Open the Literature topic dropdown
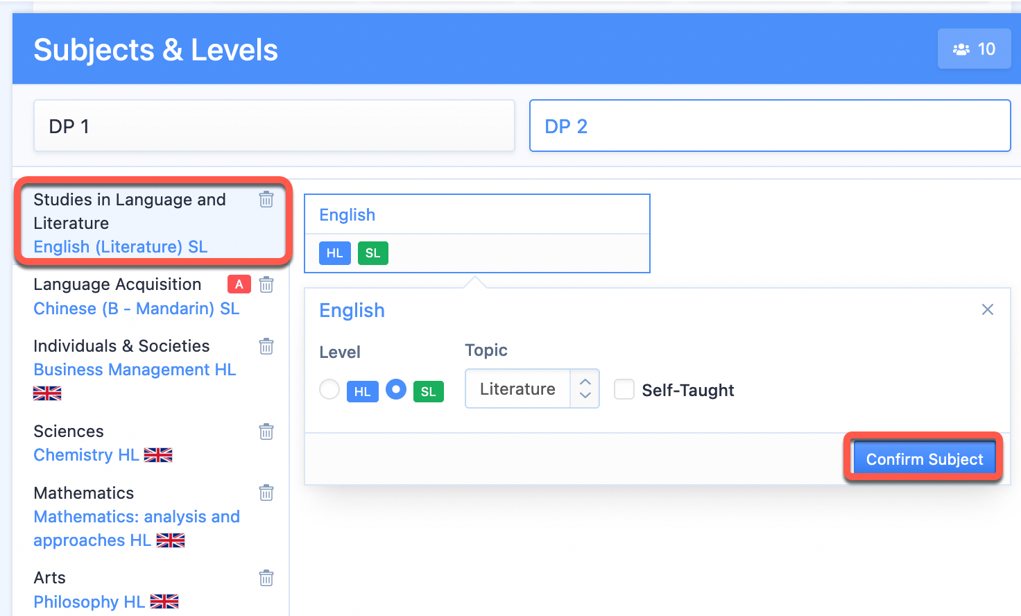The image size is (1021, 616). point(532,388)
